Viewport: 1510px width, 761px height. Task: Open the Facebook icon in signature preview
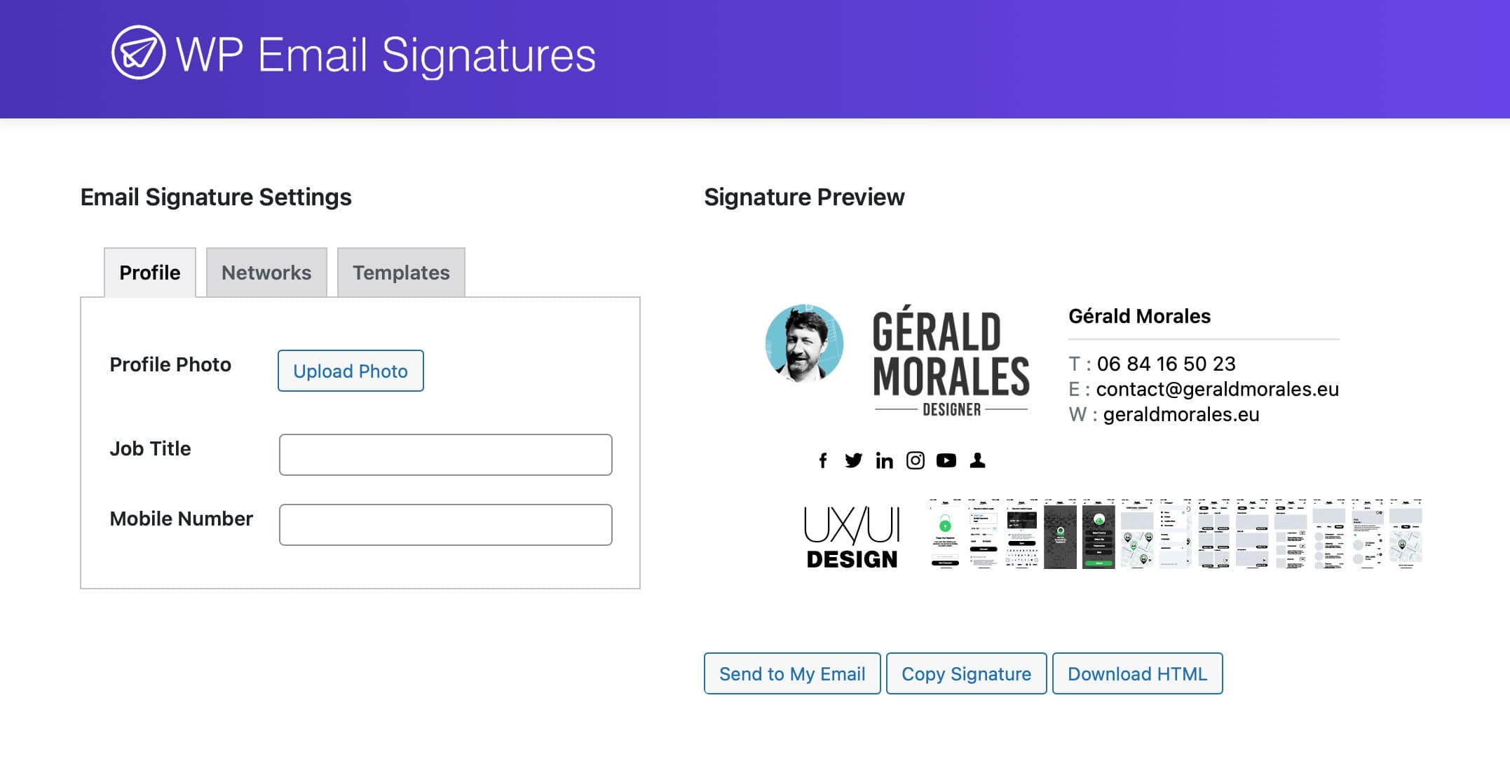(x=823, y=460)
